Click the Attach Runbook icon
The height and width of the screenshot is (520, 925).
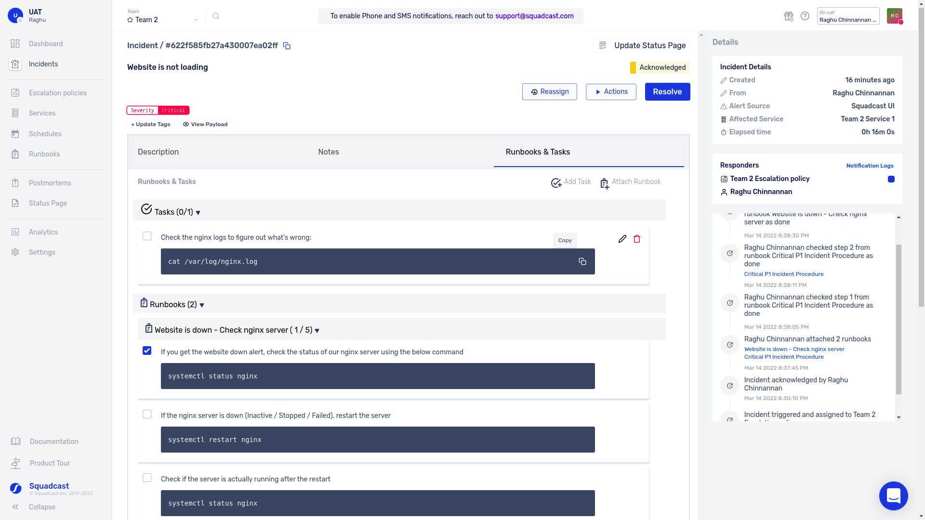tap(604, 183)
